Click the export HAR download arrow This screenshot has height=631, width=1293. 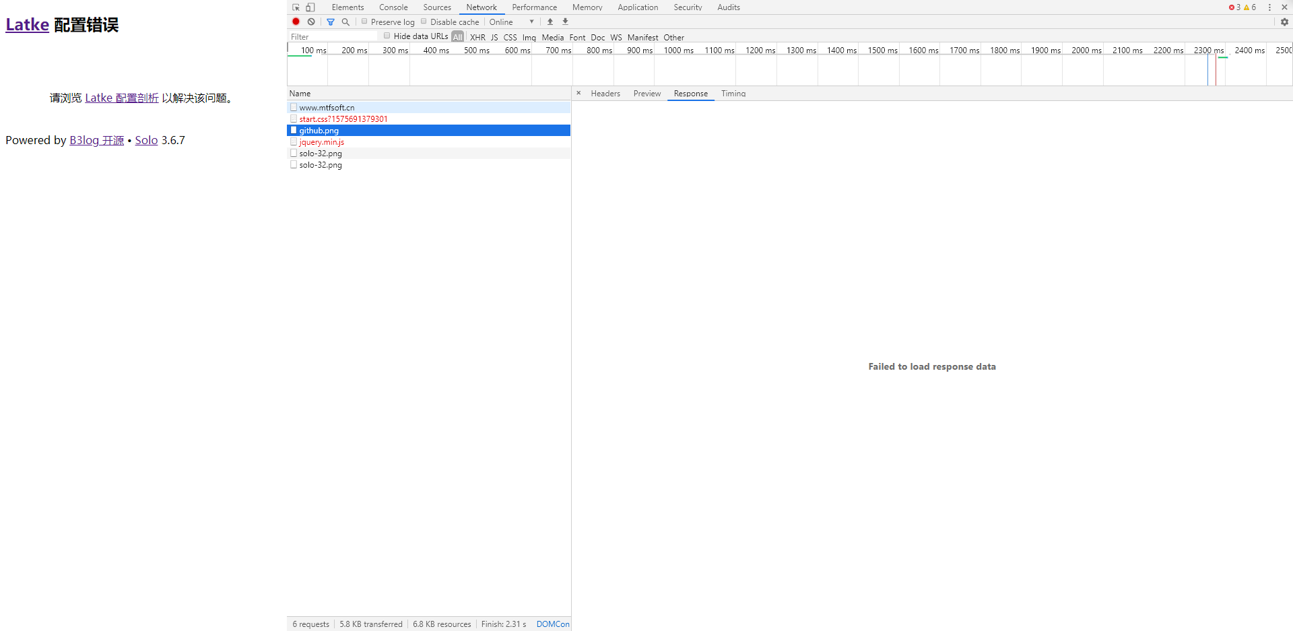[x=565, y=22]
